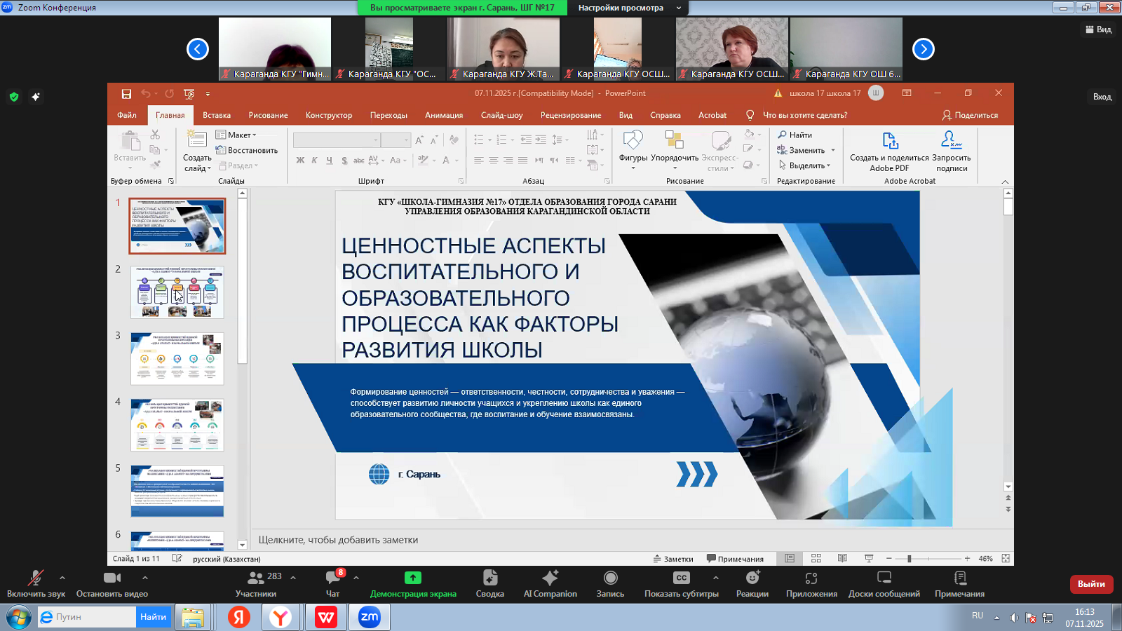Switch to the Вставка ribbon tab

tap(217, 115)
